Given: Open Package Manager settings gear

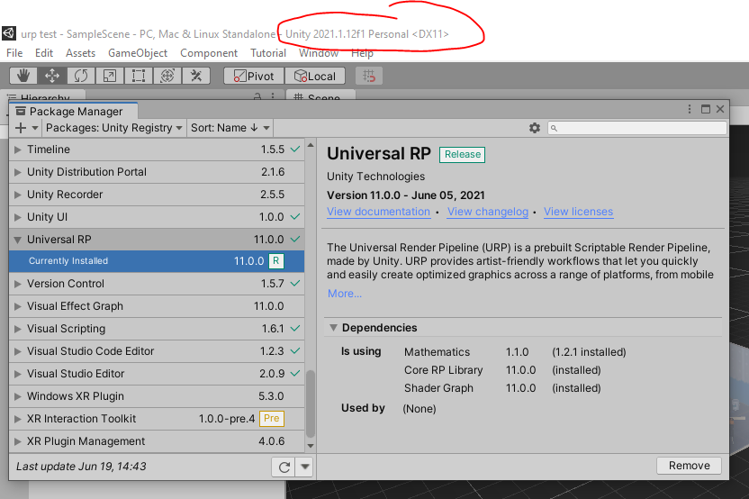Looking at the screenshot, I should 535,128.
